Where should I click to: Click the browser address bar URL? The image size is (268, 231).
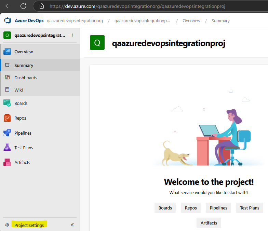(x=137, y=6)
